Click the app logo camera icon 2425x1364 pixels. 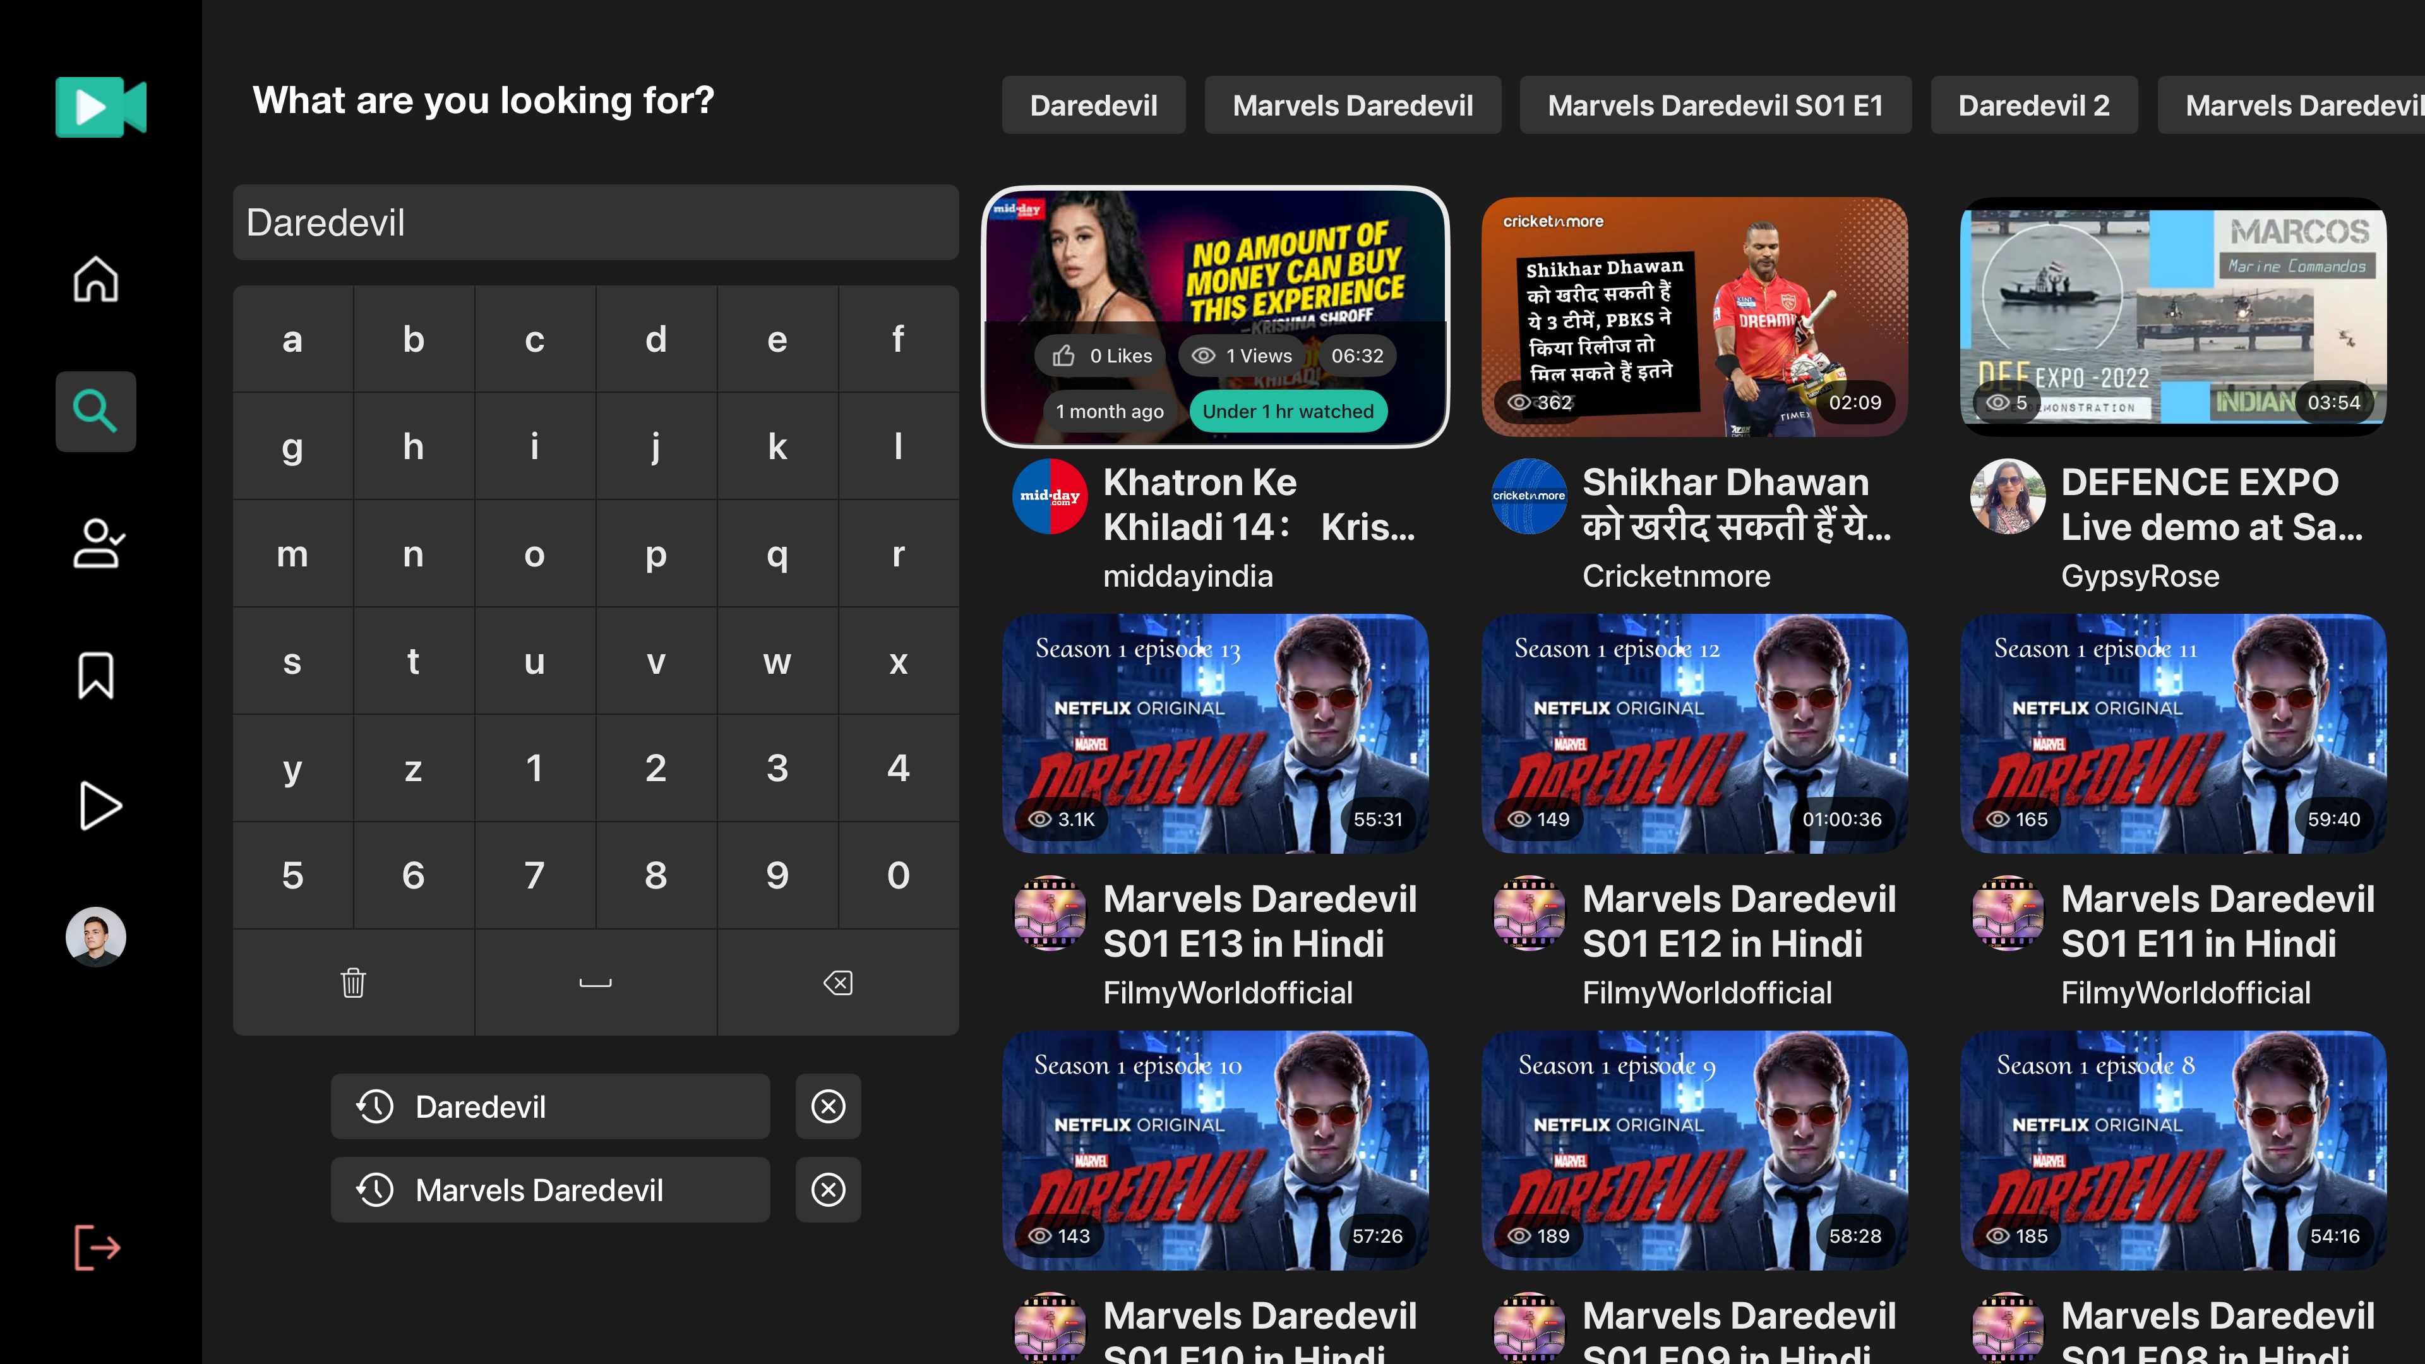click(101, 106)
